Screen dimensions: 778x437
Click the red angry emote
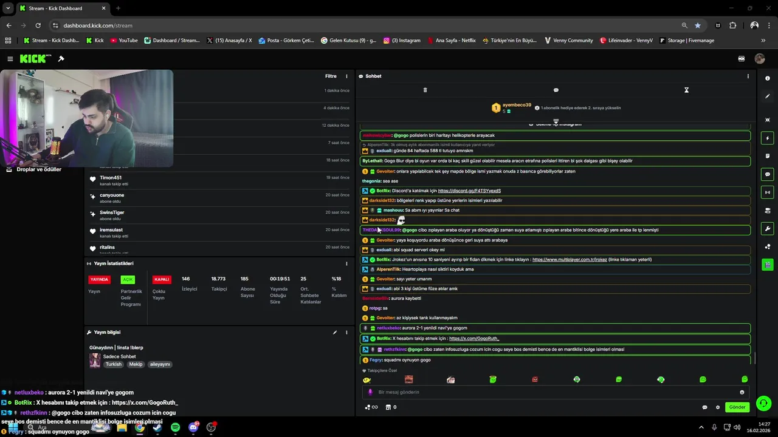coord(535,379)
